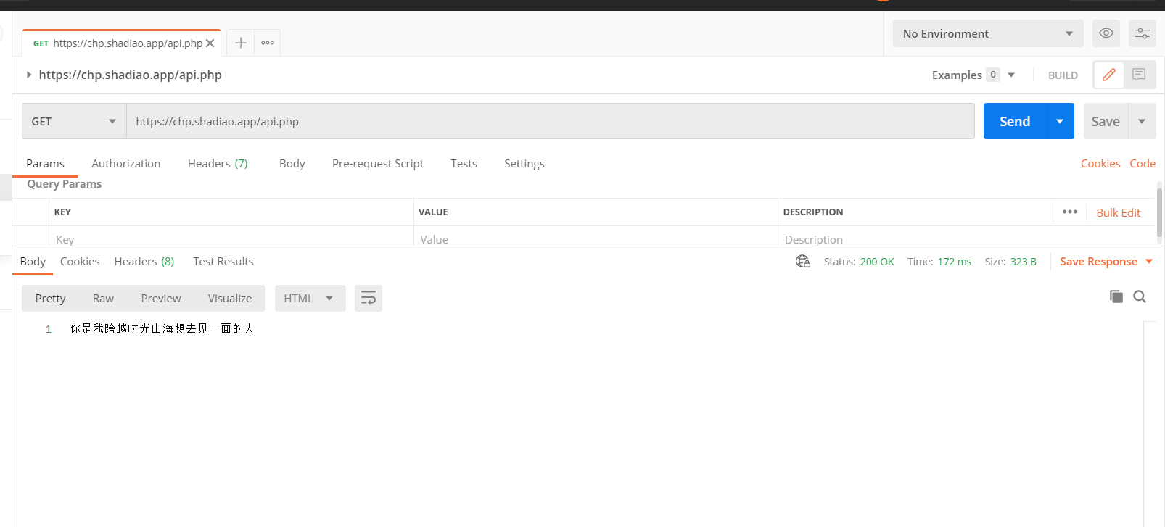
Task: Open the Cookies link on the right
Action: coord(1100,164)
